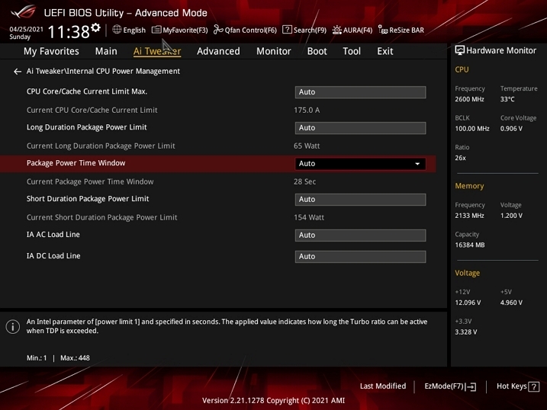Screen dimensions: 547x410
Task: Launch Qfan Control(F6)
Action: click(245, 30)
